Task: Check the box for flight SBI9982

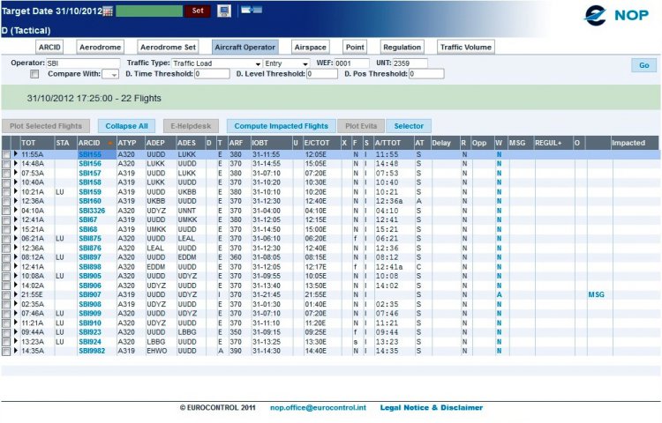Action: click(6, 352)
